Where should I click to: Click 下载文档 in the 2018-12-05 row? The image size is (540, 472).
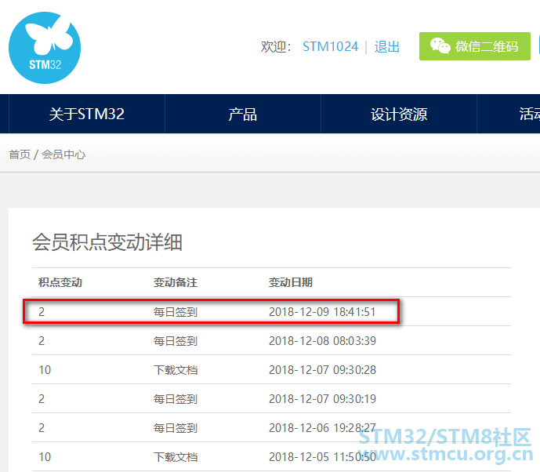click(x=176, y=456)
